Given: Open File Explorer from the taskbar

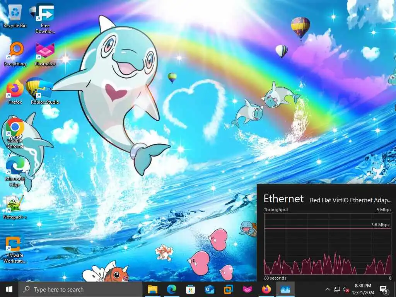Looking at the screenshot, I should tap(152, 289).
